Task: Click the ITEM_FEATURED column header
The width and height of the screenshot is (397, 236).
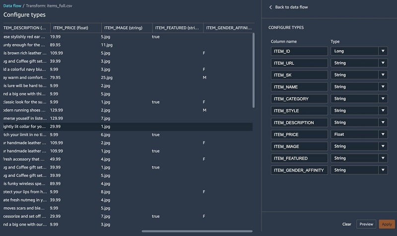Action: 178,28
